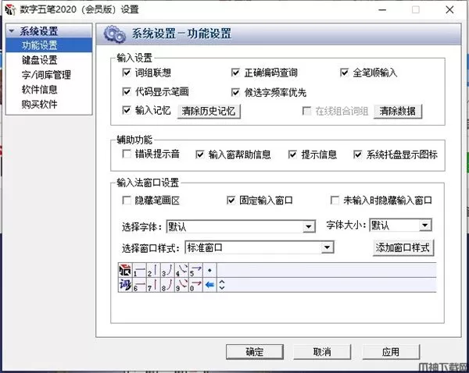
Task: Click 确定 button
Action: pos(255,352)
